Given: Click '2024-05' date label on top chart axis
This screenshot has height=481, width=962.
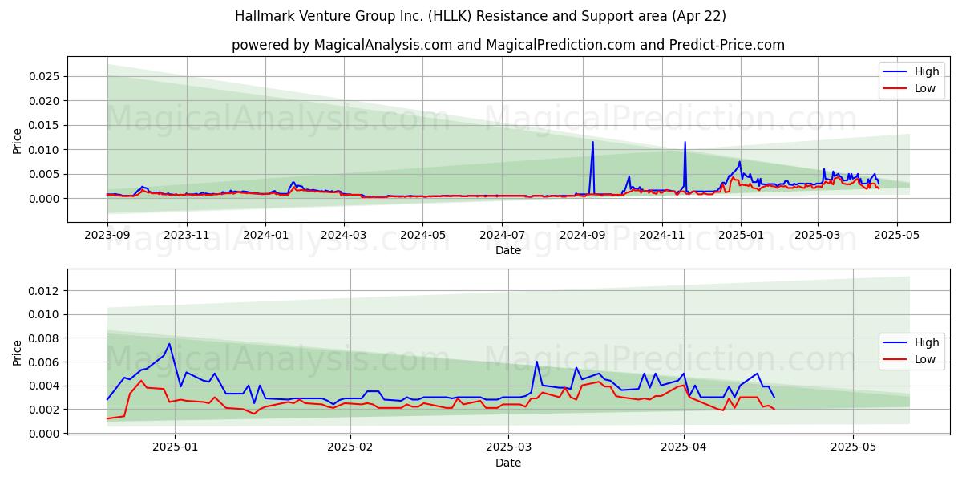Looking at the screenshot, I should tap(422, 235).
